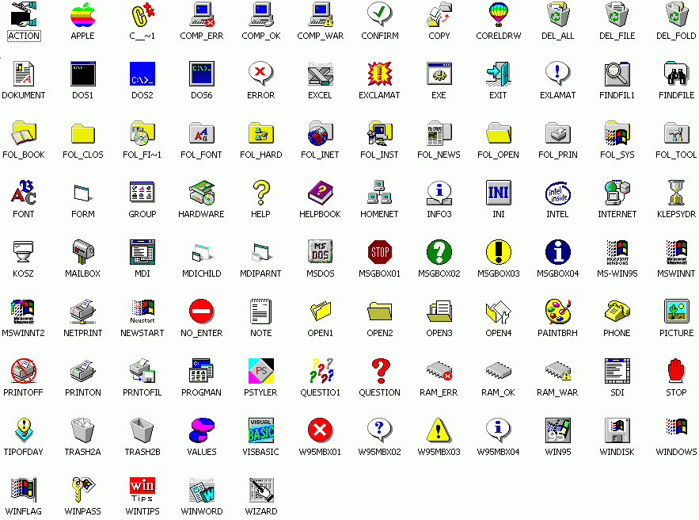Open the HARDWARE icon

click(202, 193)
